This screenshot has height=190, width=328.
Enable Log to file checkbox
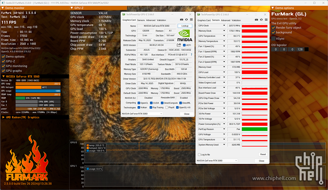(x=199, y=155)
